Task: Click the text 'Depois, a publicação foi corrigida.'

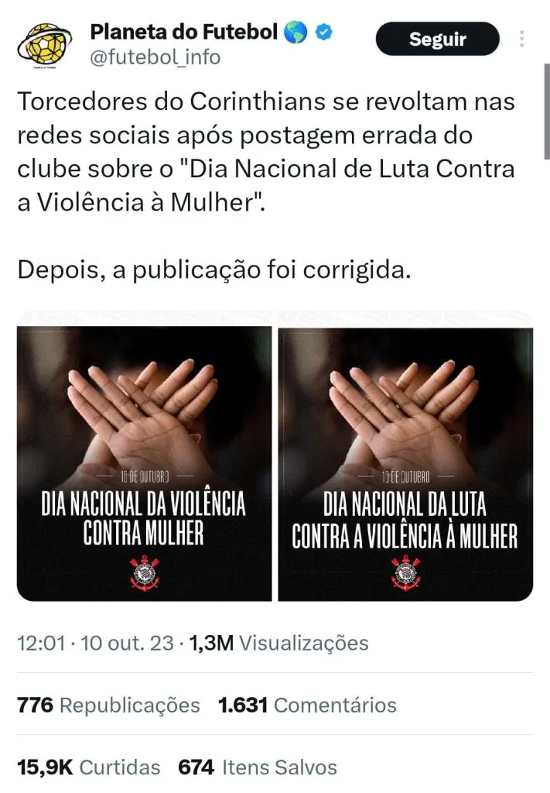Action: point(214,270)
